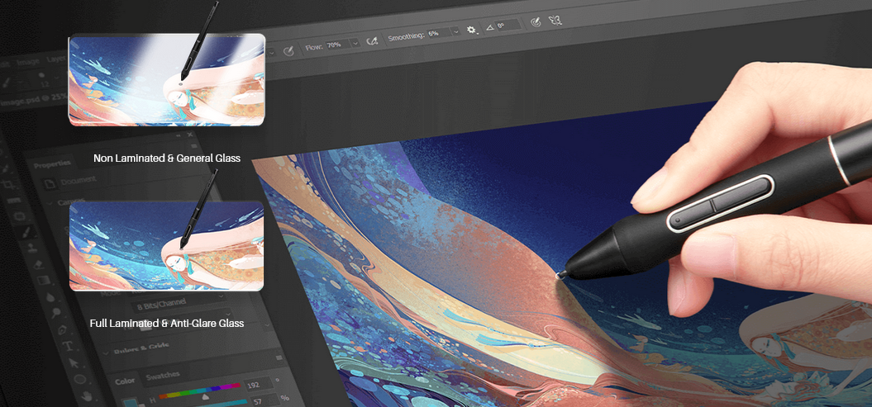The image size is (872, 407).
Task: Click the brush angle 0° field
Action: tap(507, 26)
